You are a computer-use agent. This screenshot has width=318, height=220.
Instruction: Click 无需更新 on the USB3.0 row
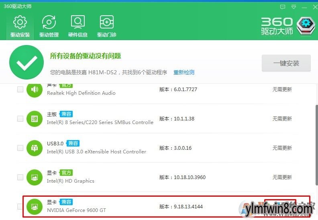tap(282, 148)
